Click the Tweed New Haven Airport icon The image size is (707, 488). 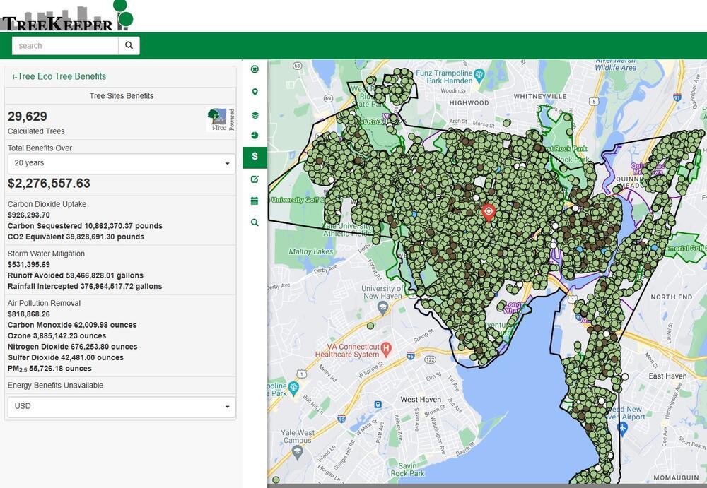(x=623, y=428)
